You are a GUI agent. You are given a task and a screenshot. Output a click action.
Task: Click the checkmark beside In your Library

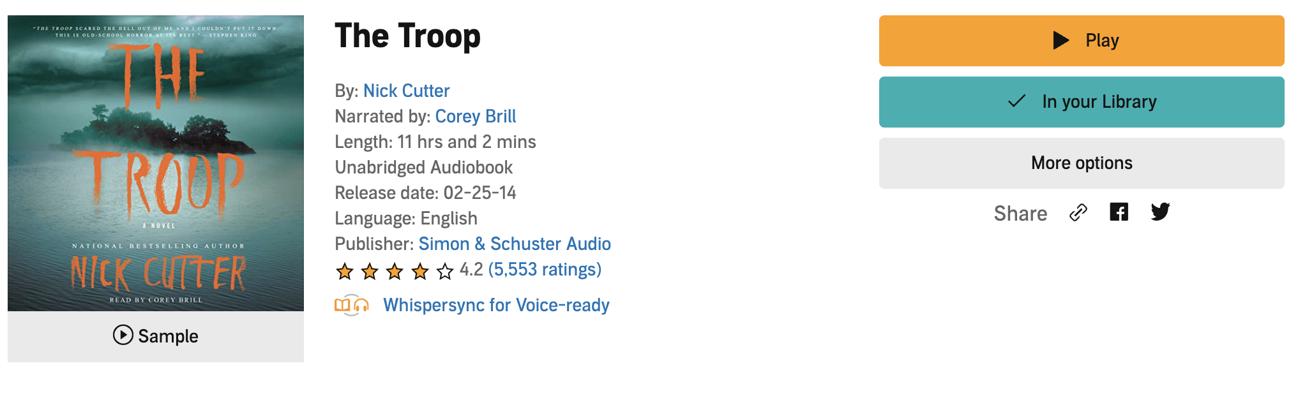coord(1016,101)
